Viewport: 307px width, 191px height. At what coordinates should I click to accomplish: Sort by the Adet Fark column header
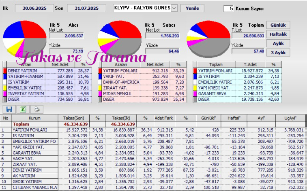click(x=164, y=118)
